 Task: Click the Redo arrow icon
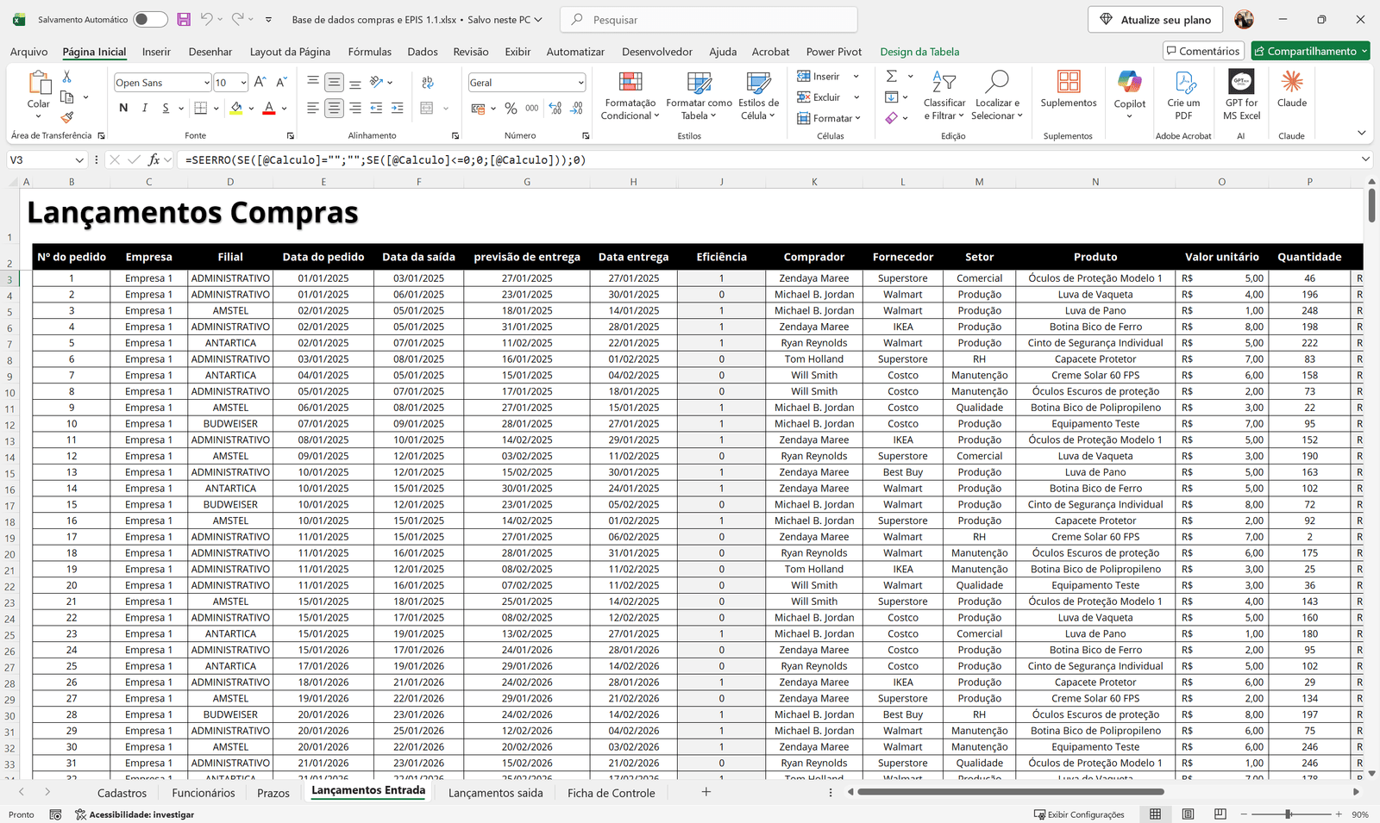pyautogui.click(x=237, y=19)
